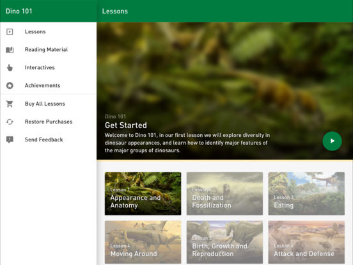Click the pointing hand Interactives icon
This screenshot has height=265, width=353.
(10, 68)
